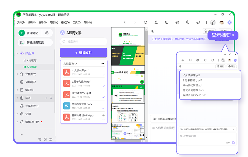The image size is (248, 157).
Task: Click the shield icon in the small popup window
Action: pyautogui.click(x=205, y=60)
